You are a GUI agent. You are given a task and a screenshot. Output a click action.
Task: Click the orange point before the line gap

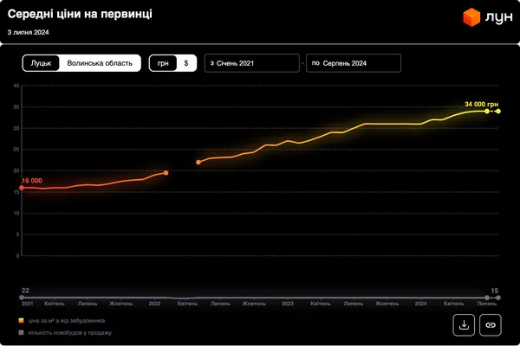pyautogui.click(x=166, y=173)
